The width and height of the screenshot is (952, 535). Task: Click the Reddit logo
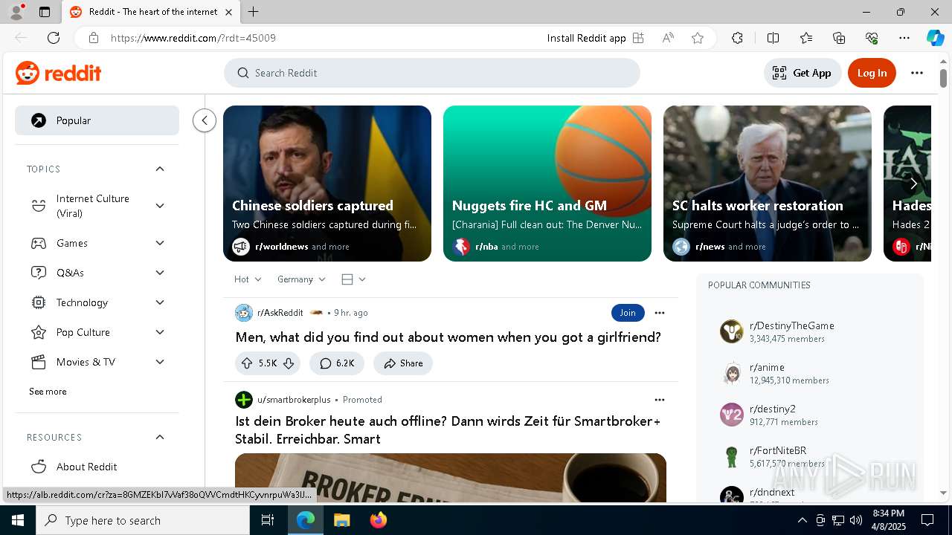point(58,73)
